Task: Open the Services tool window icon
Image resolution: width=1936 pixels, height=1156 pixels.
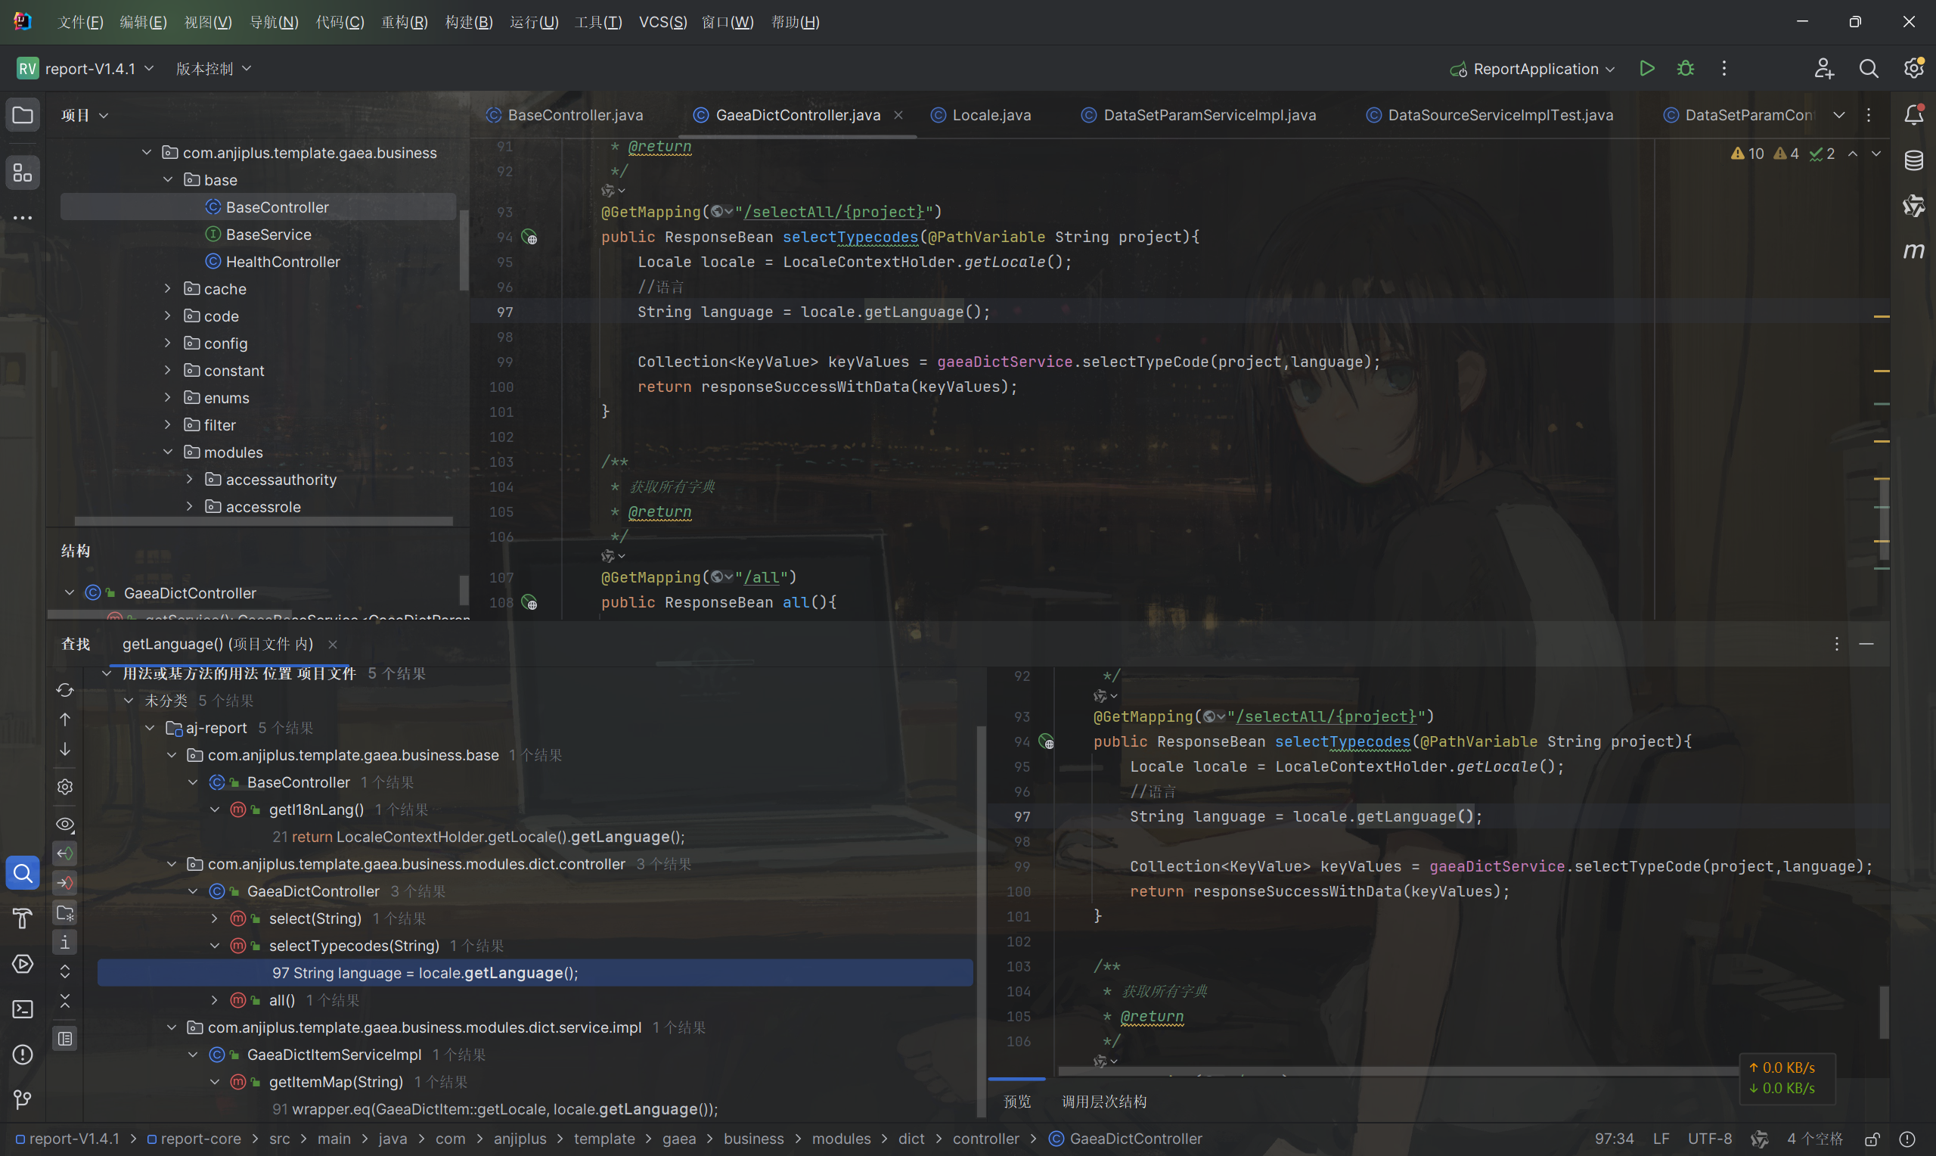Action: (x=23, y=964)
